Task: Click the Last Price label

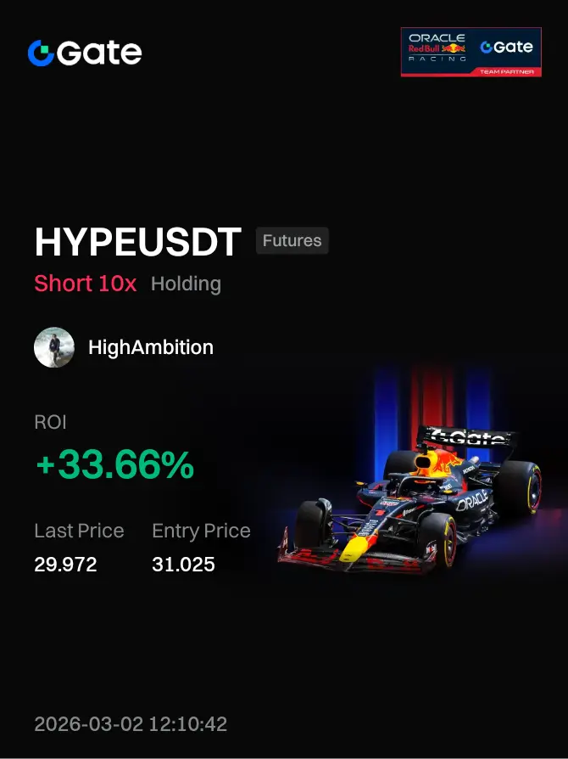Action: [80, 531]
